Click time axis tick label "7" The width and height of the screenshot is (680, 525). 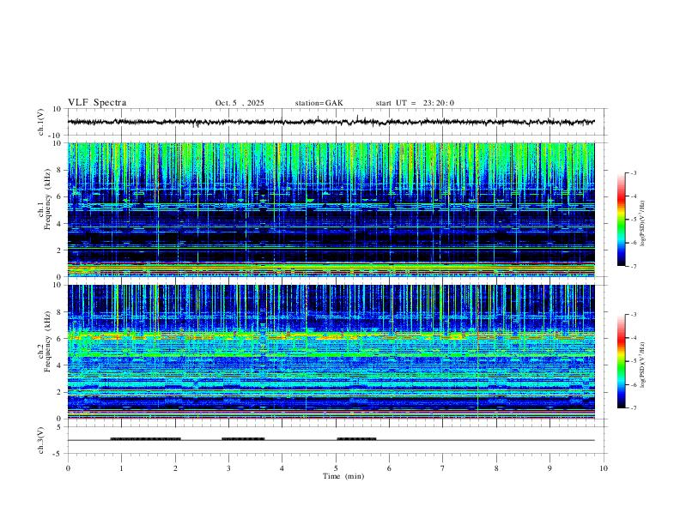(443, 468)
